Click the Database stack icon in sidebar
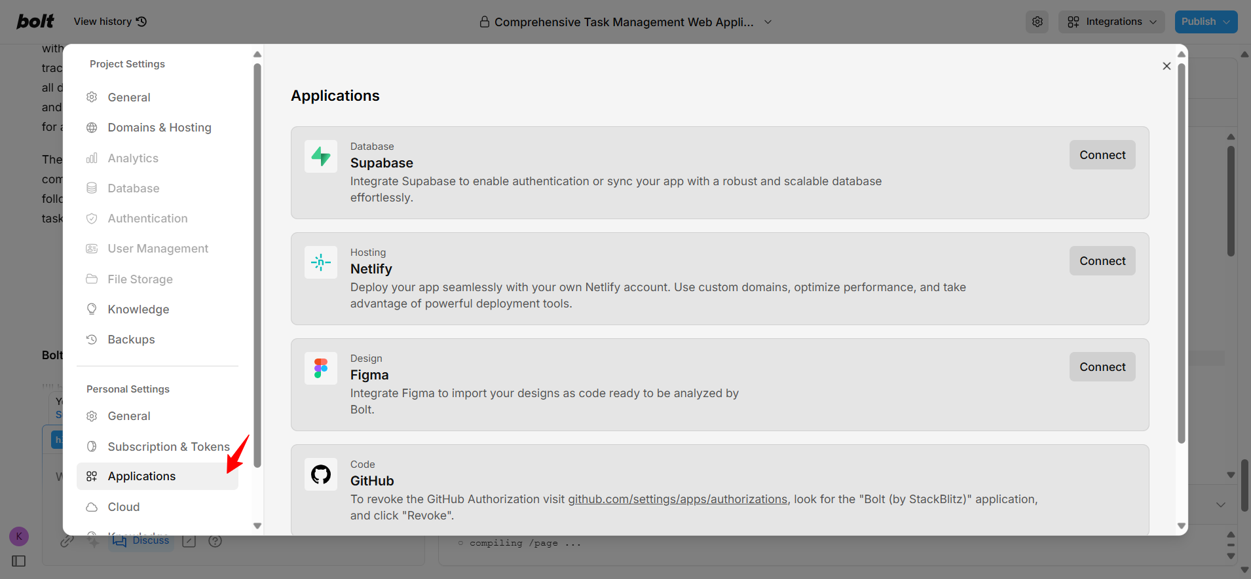1251x579 pixels. [92, 188]
